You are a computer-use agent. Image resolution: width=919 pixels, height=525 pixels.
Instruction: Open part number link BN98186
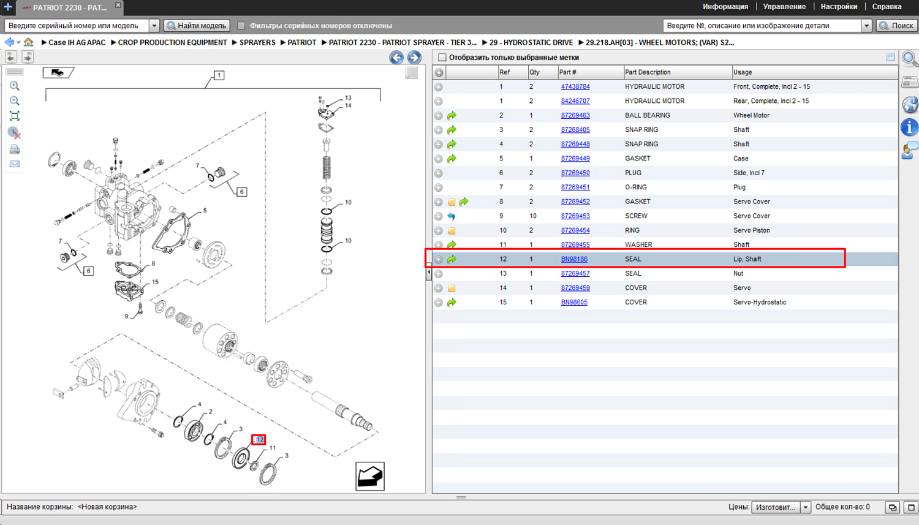point(574,259)
